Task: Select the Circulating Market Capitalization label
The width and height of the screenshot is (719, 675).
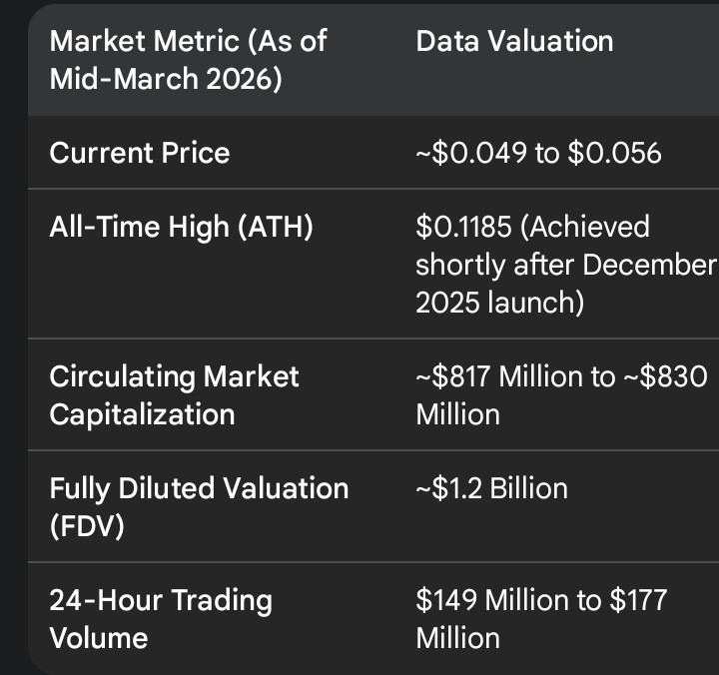Action: [x=174, y=395]
